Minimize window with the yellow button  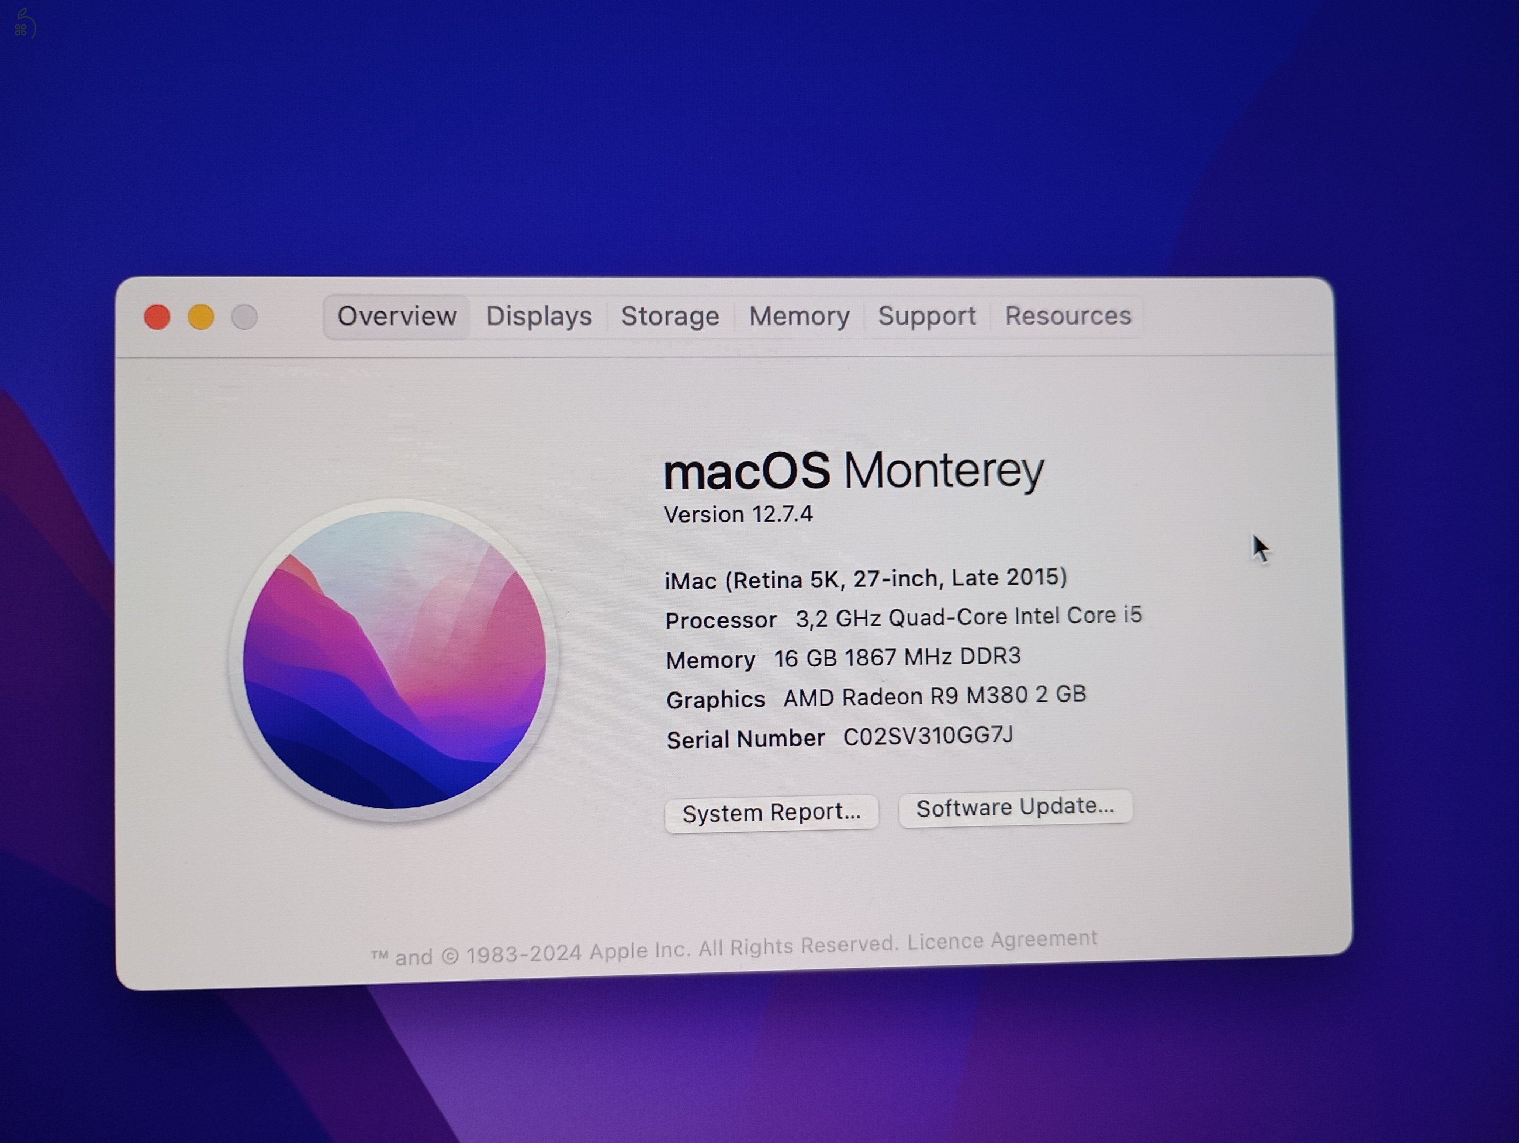201,317
